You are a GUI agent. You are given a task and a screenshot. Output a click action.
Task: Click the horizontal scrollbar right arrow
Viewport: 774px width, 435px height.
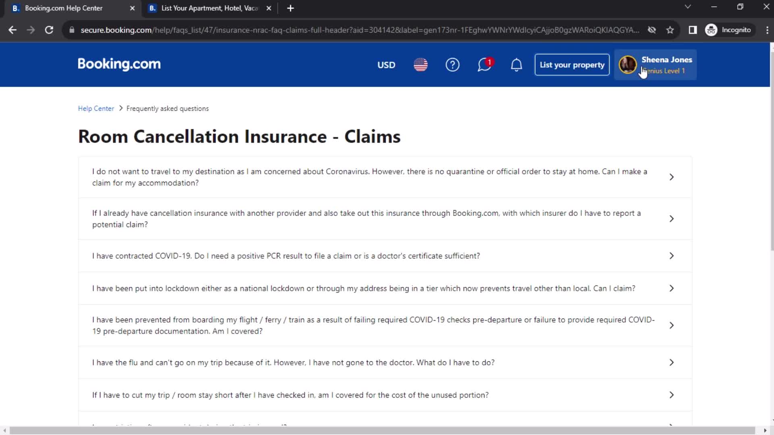coord(765,431)
